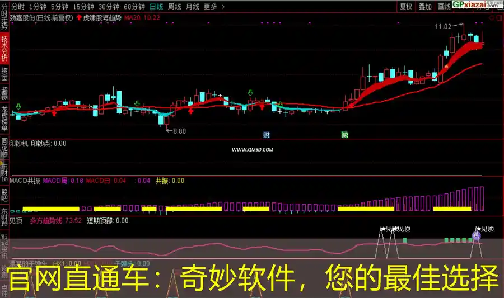Switch to the 月线 monthly chart
Screen dimensions: 504x298
tap(193, 6)
